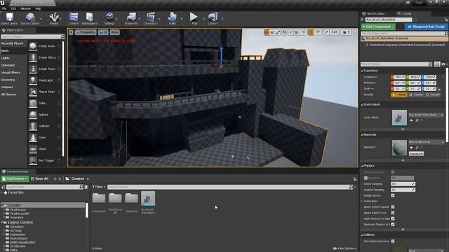Toggle Replicate Physics checkbox
This screenshot has width=449, height=252.
(393, 225)
